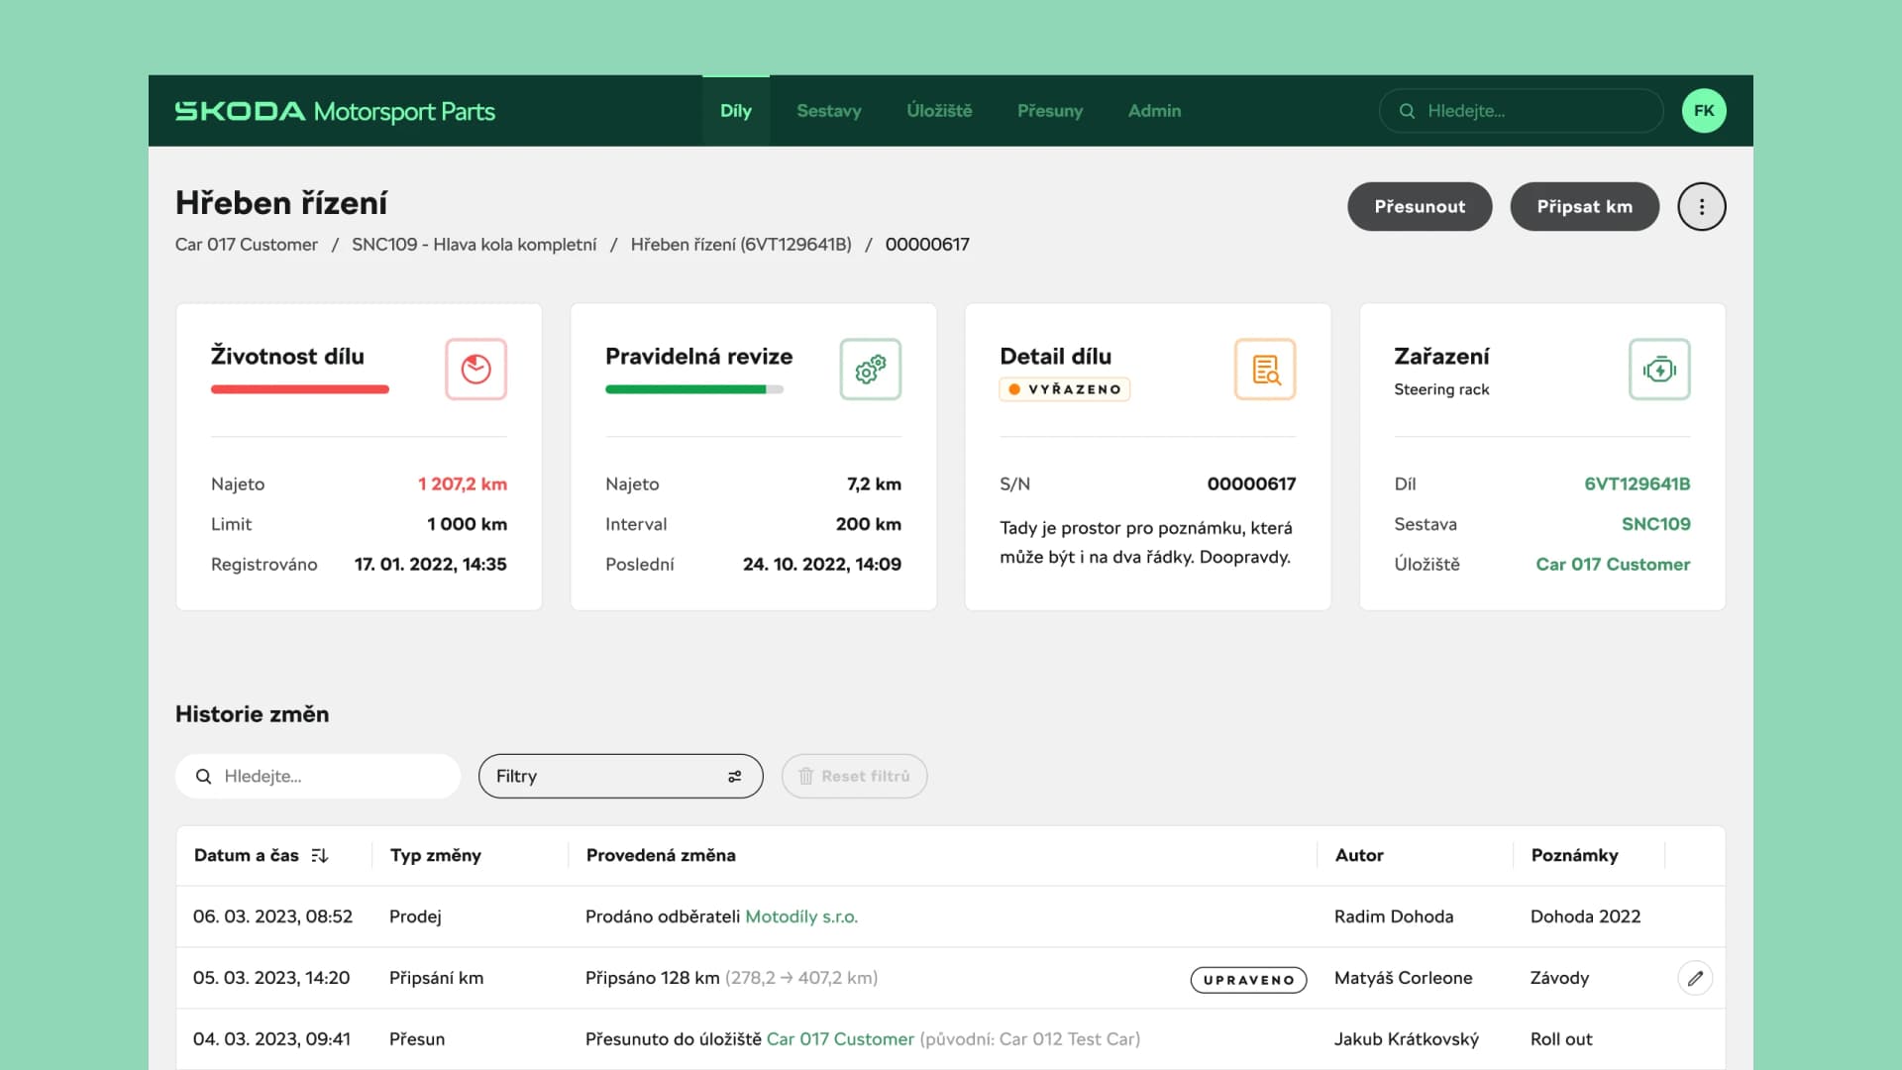Switch to the Sestavy tab
Screen dimensions: 1902x1070
(829, 111)
